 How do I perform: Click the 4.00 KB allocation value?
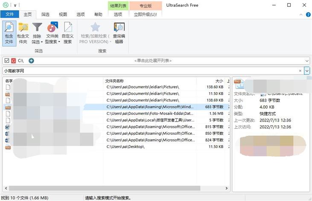267,107
